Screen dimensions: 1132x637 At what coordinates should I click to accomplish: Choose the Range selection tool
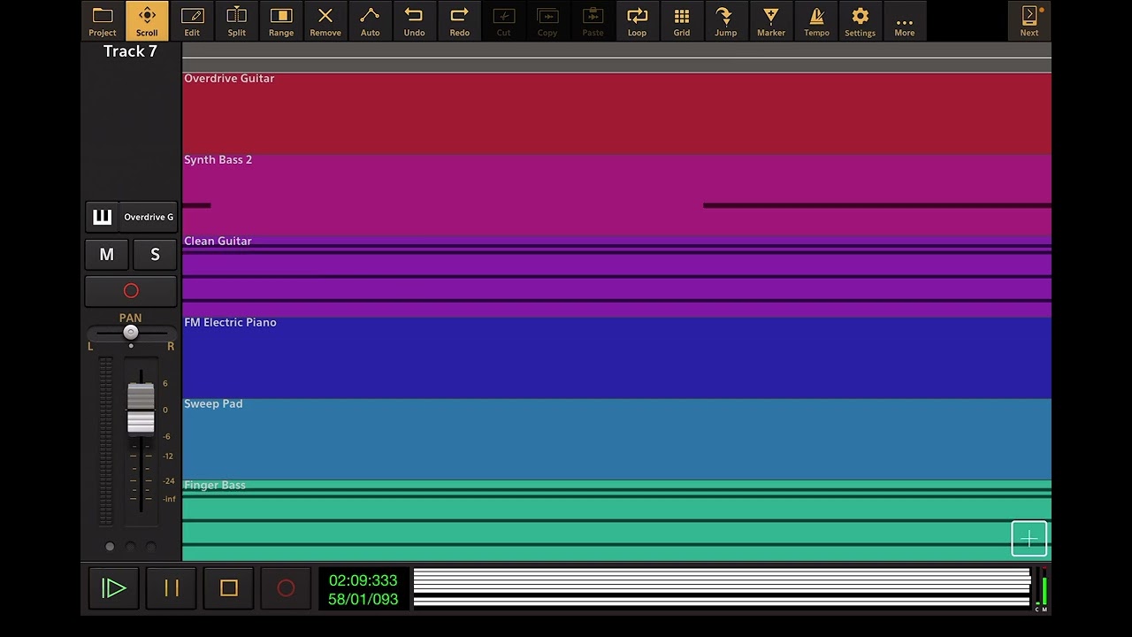(281, 21)
